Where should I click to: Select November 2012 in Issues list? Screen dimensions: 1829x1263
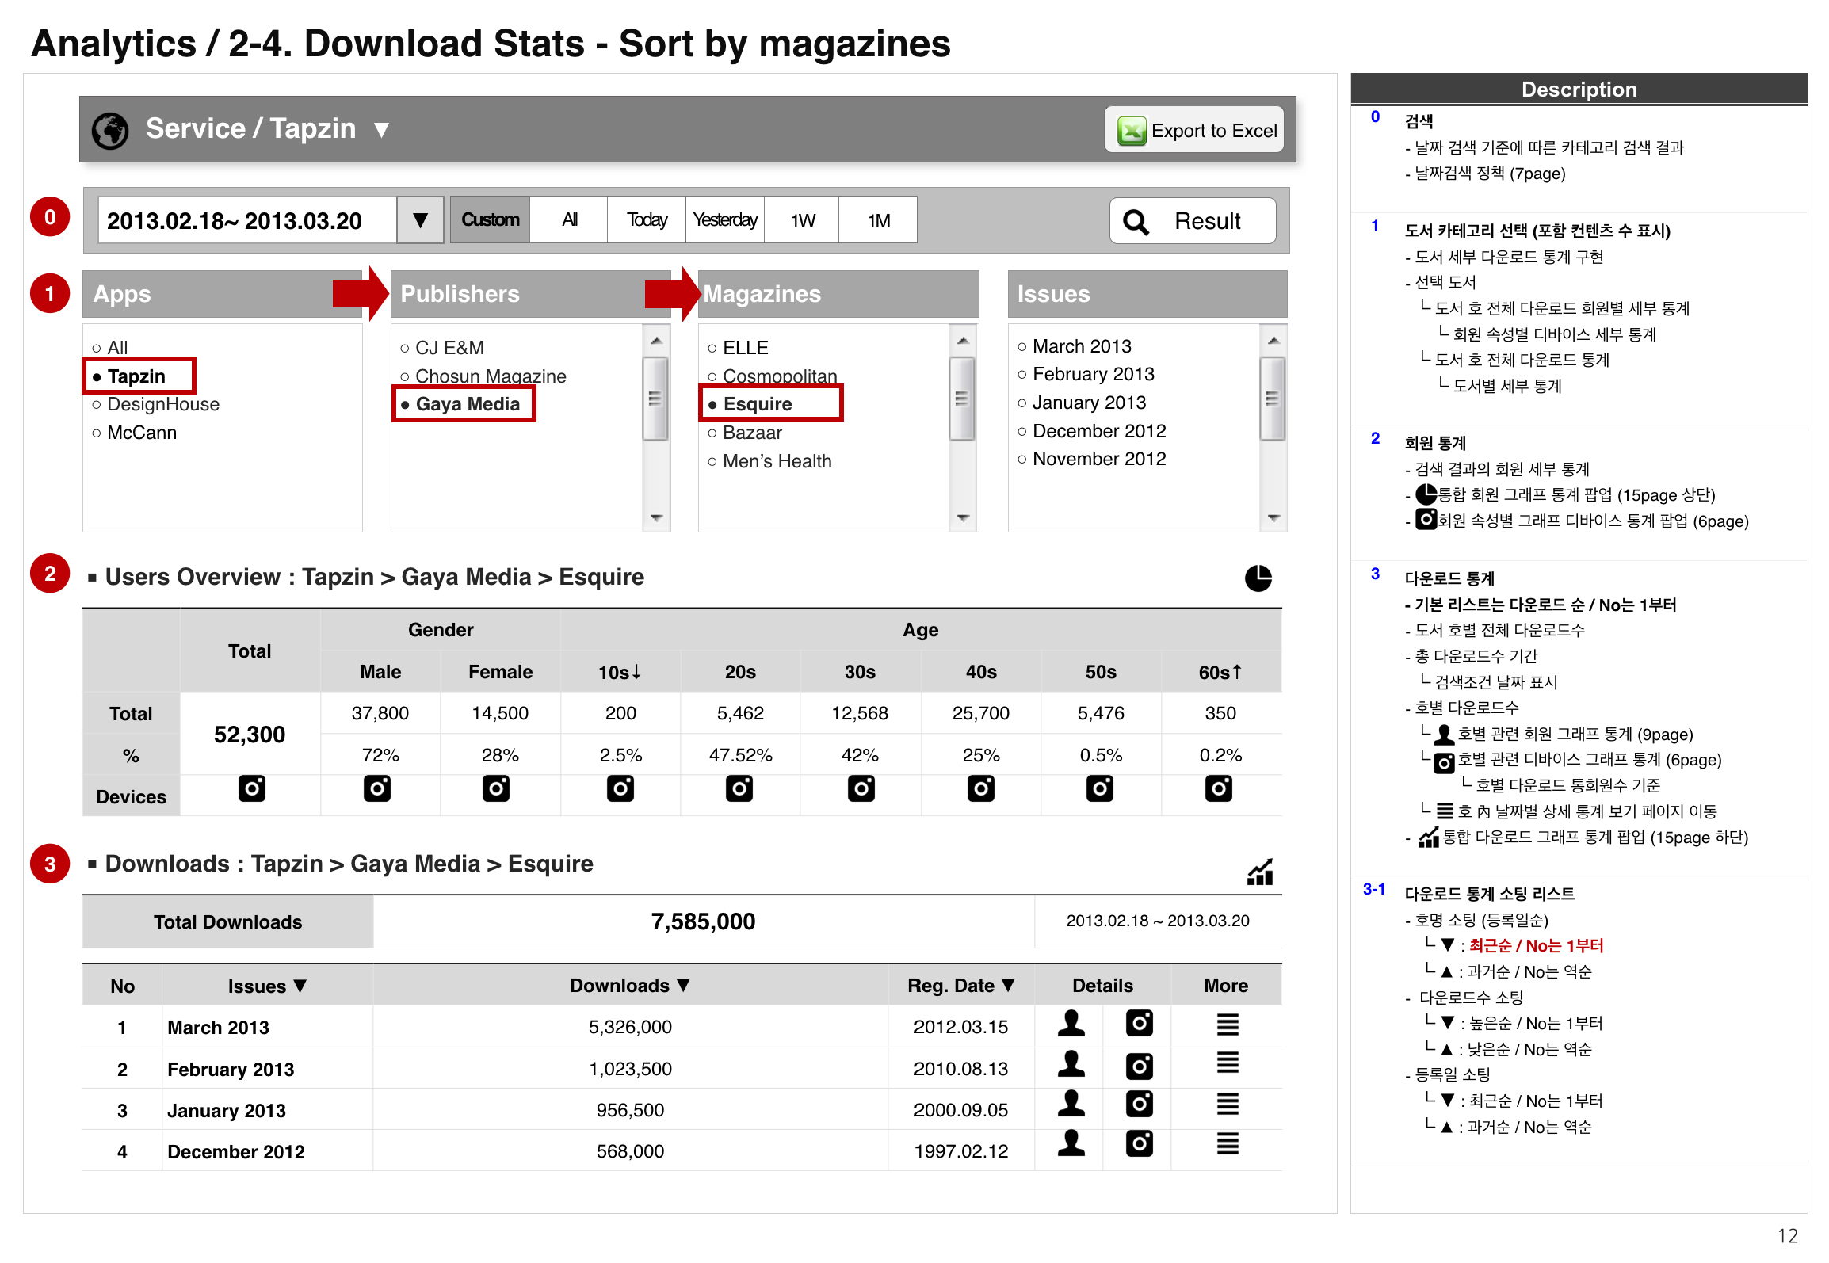pyautogui.click(x=1092, y=459)
